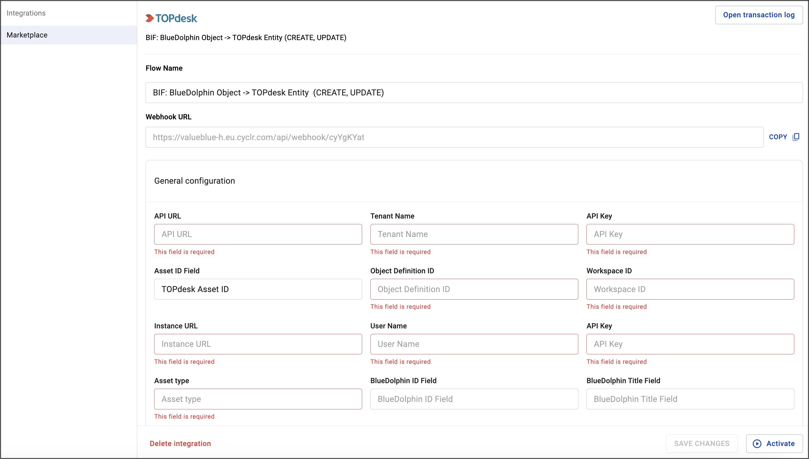
Task: Click the 'Instance URL' label
Action: [x=176, y=326]
